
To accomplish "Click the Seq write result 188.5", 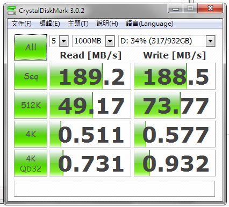I will click(x=175, y=76).
